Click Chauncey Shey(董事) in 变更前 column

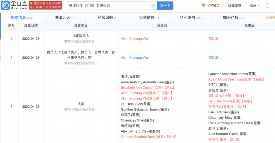pos(137,120)
